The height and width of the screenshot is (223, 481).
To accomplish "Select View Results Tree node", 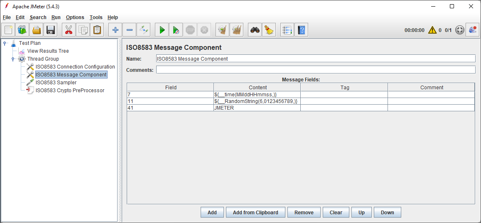I will coord(48,51).
